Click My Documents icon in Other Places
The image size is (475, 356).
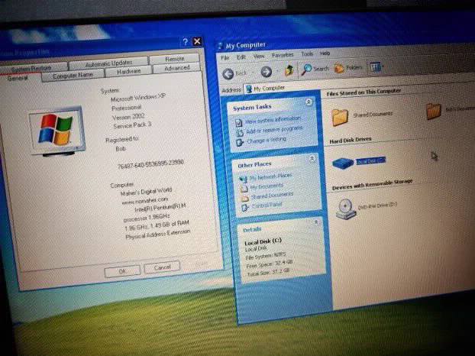(244, 189)
